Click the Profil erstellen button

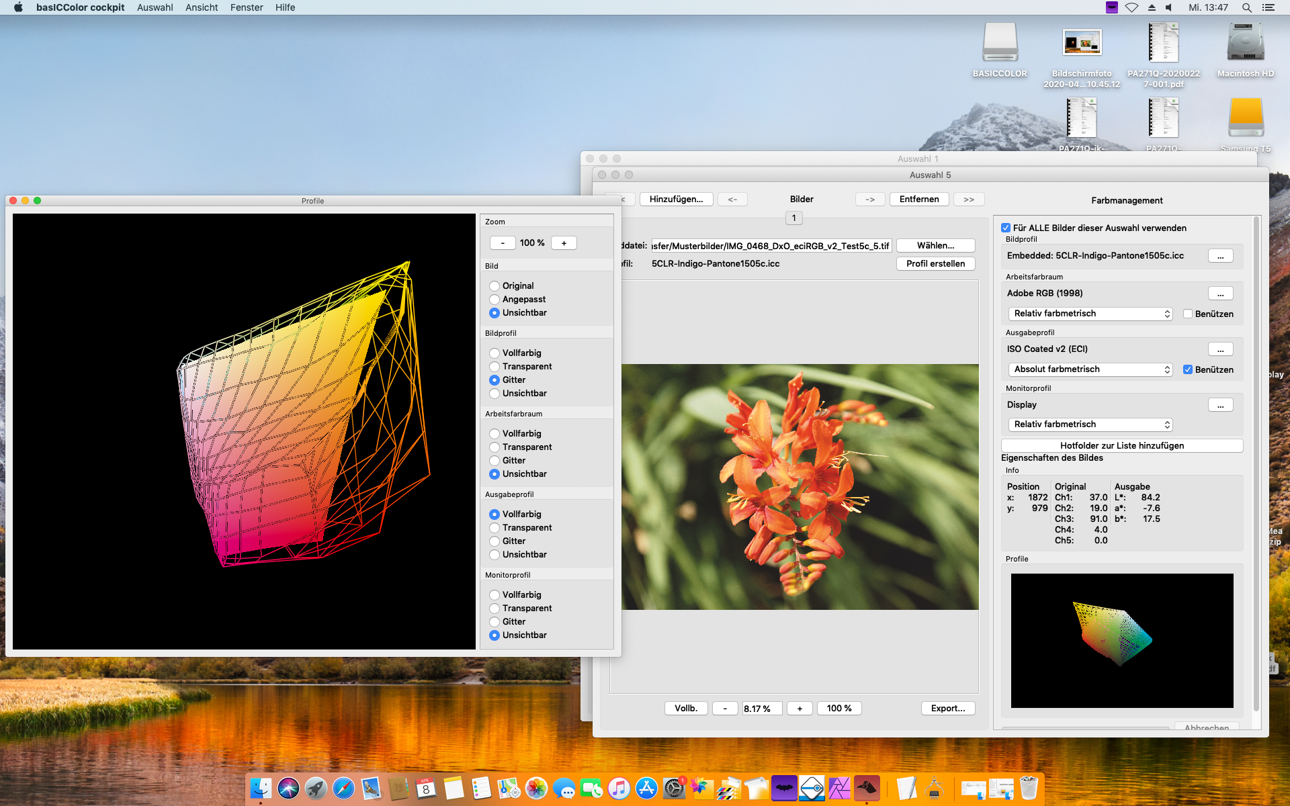point(935,264)
